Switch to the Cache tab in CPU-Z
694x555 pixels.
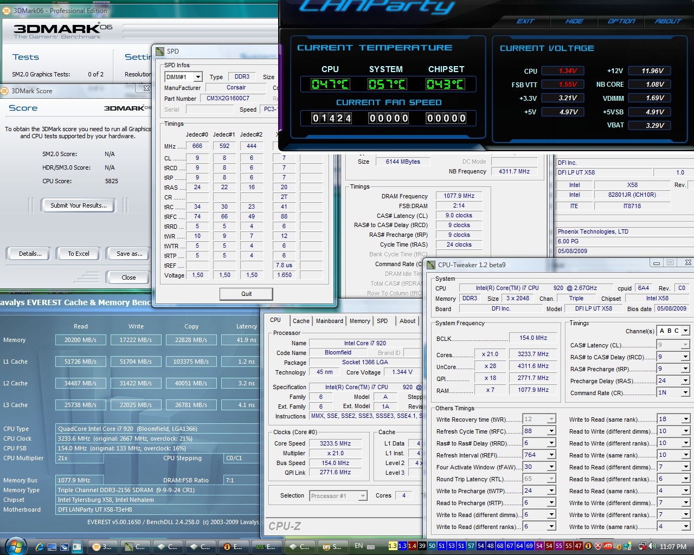click(x=301, y=321)
